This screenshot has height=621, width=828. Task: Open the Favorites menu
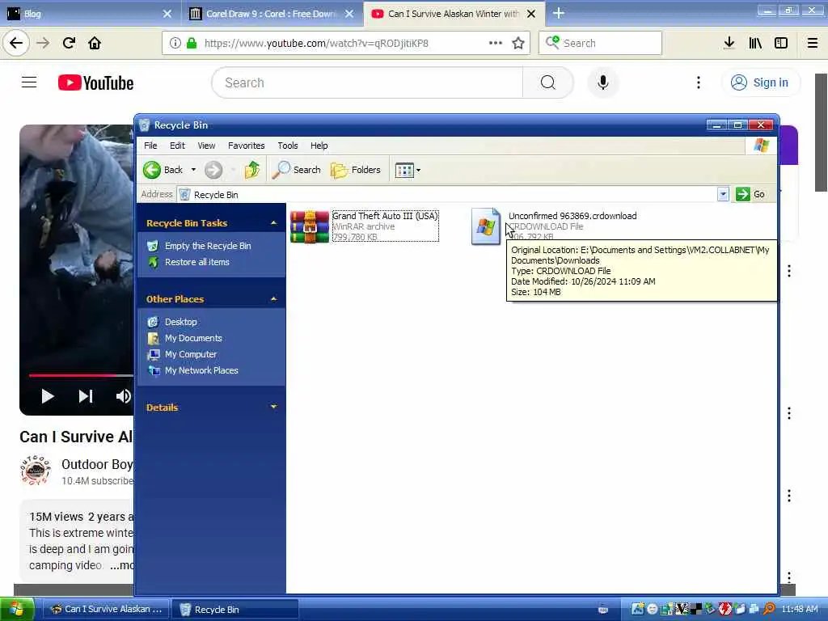coord(246,146)
